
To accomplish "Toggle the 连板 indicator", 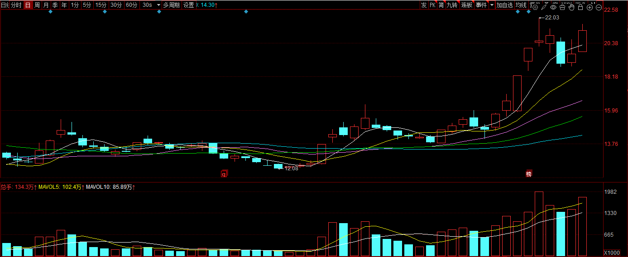I will 467,5.
